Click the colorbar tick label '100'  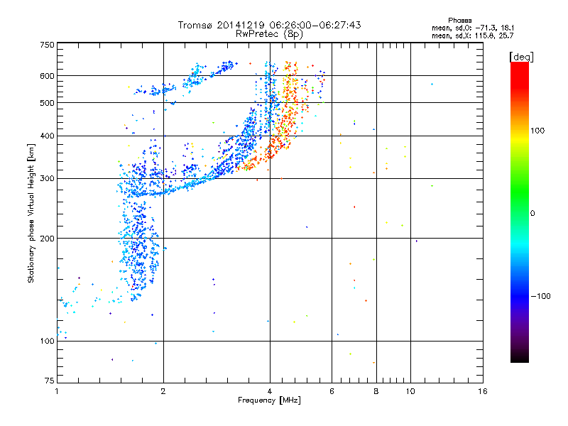(x=537, y=131)
